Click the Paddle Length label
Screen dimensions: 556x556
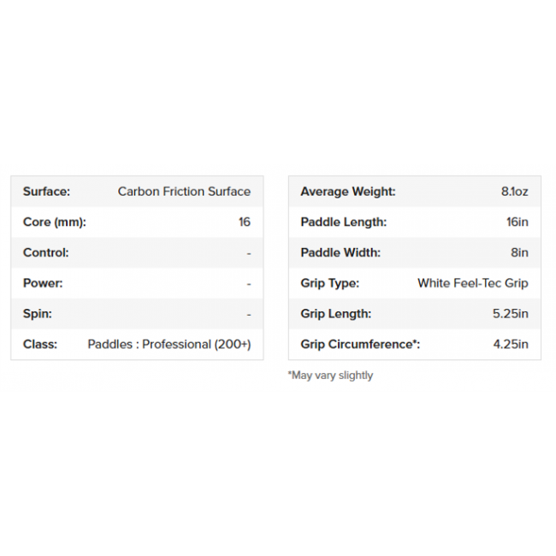344,222
